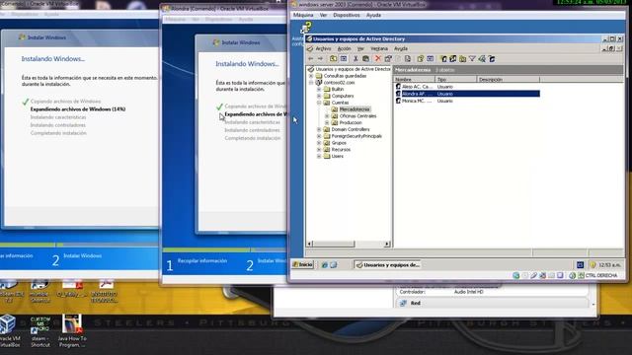Open the Archivo menu

(x=323, y=48)
